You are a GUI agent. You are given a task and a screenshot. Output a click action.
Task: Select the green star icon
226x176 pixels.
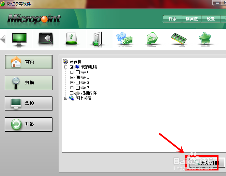tap(205, 38)
